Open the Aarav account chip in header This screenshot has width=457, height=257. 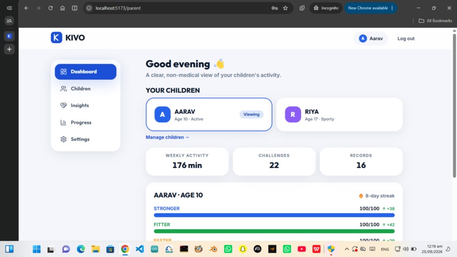tap(371, 39)
